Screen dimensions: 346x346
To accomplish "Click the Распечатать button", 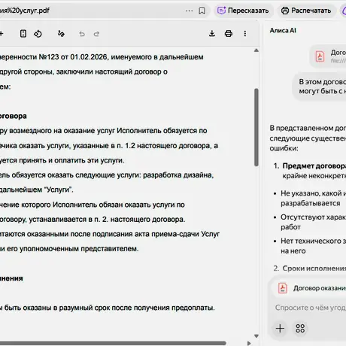I will click(306, 11).
